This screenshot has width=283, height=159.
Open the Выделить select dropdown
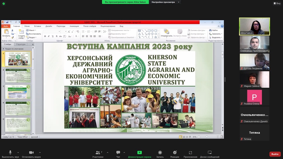click(215, 38)
